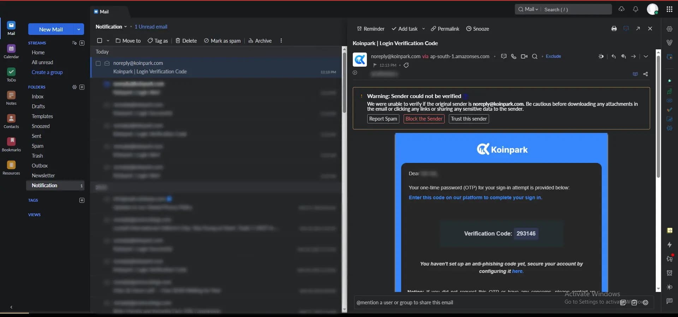678x317 pixels.
Task: Open the chat bubble at sidebar bottom
Action: point(670,301)
